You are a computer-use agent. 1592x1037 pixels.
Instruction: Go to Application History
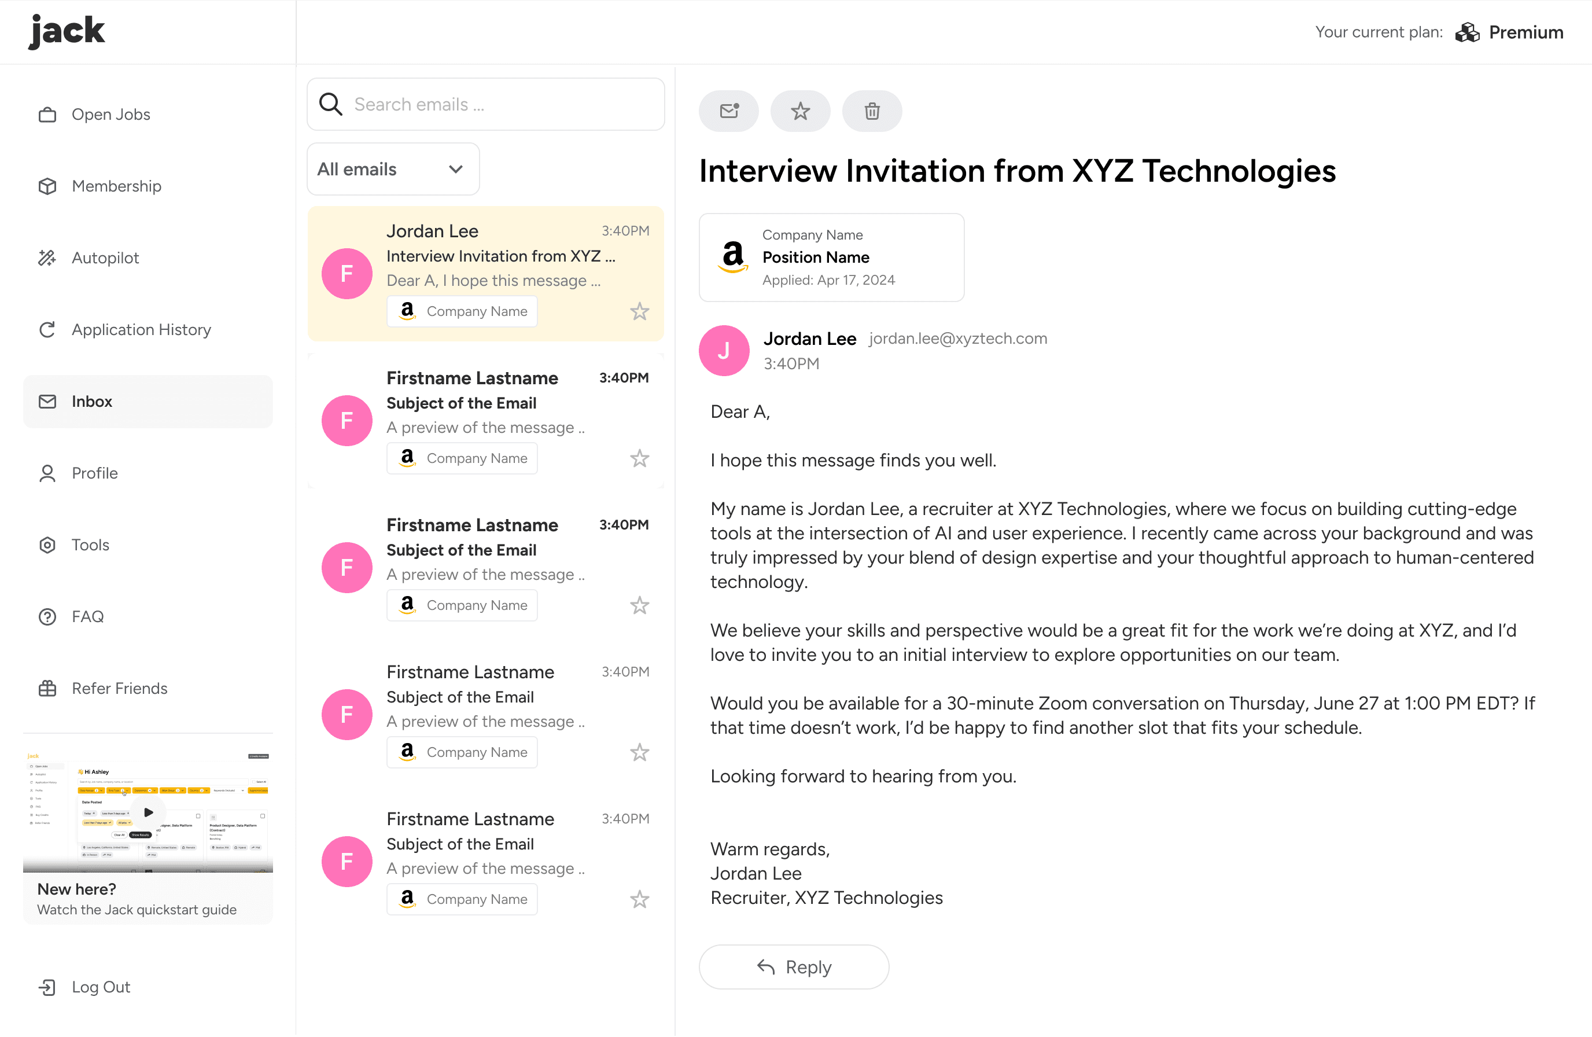(x=141, y=330)
